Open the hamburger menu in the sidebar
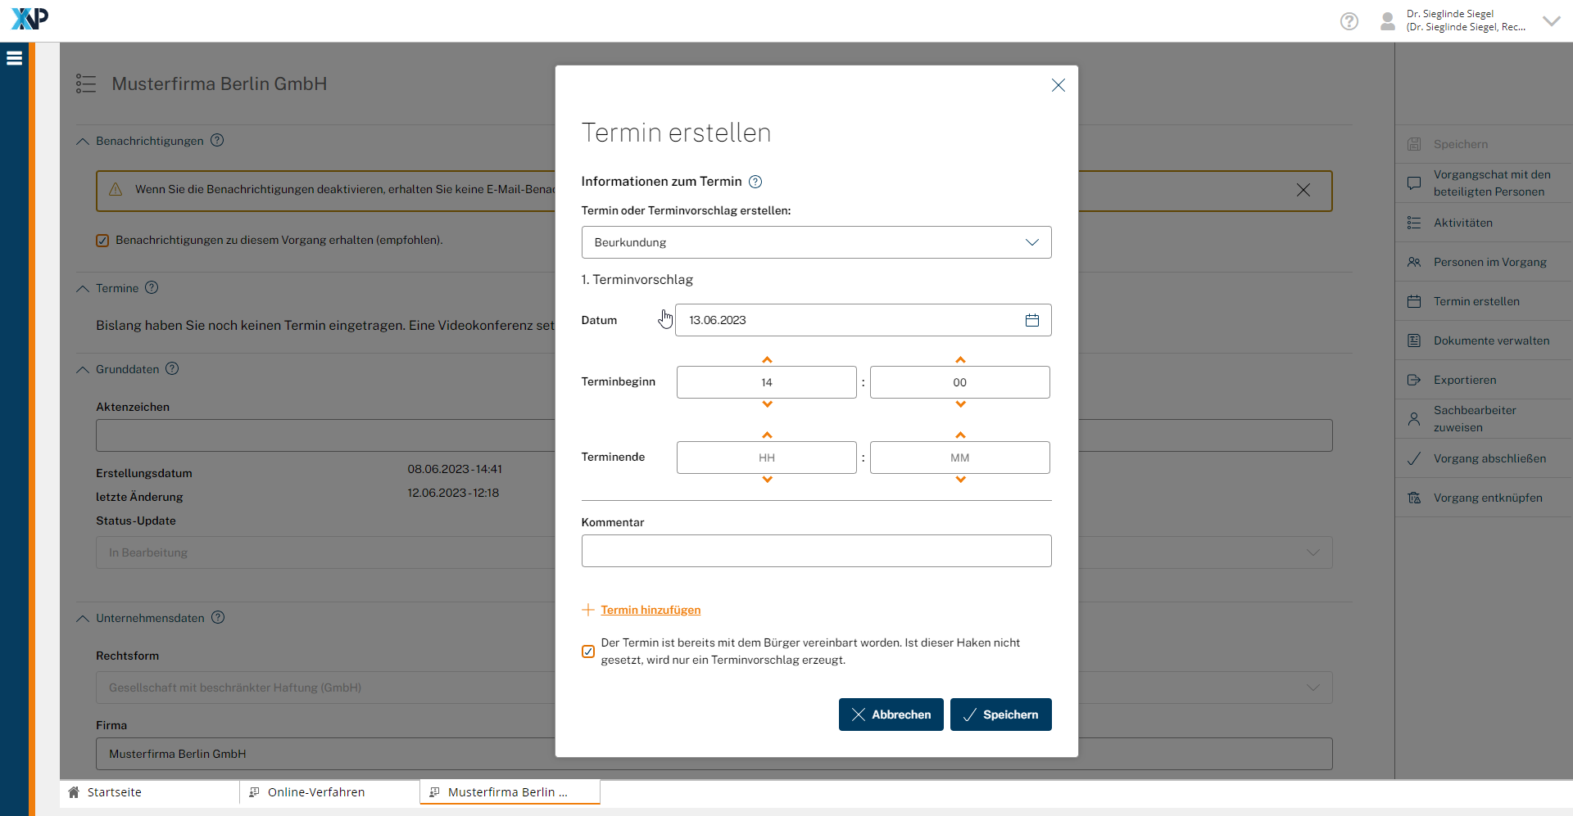Screen dimensions: 1573x816 14,58
